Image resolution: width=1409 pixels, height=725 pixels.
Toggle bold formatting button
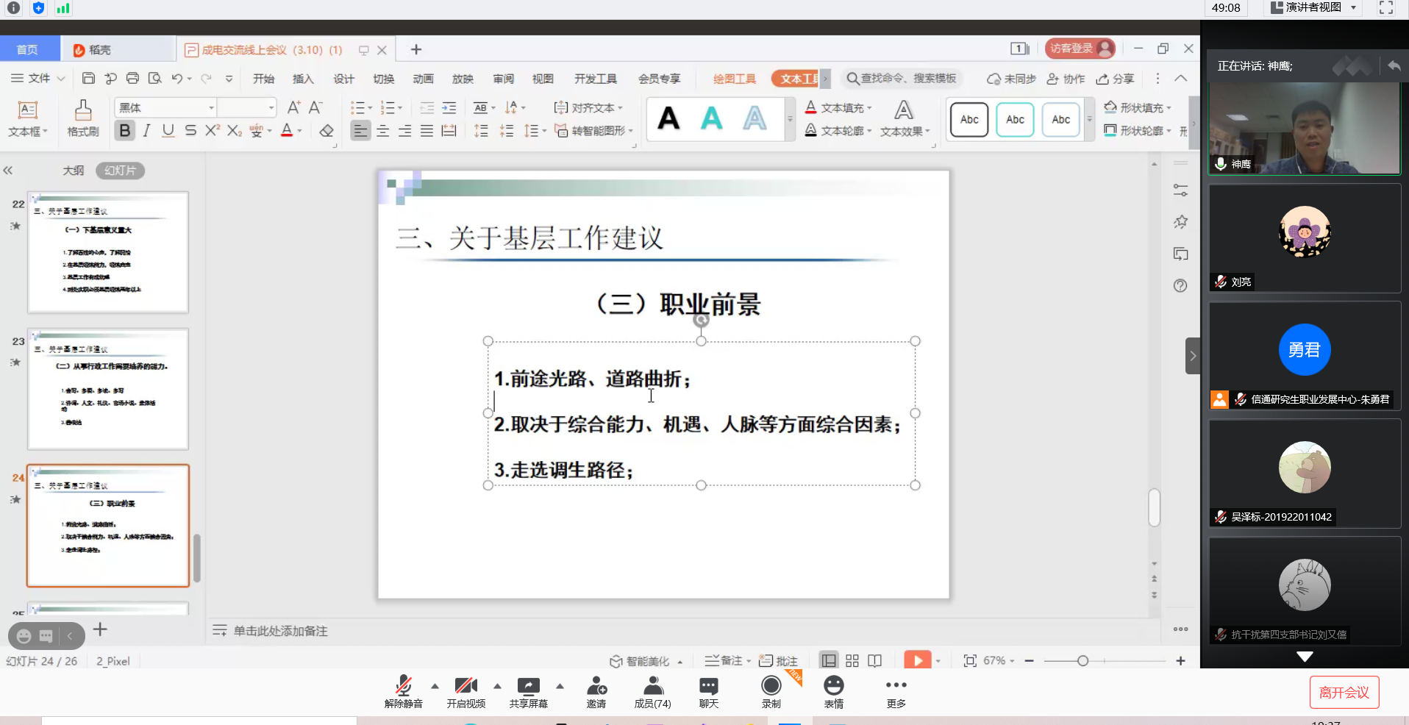125,130
